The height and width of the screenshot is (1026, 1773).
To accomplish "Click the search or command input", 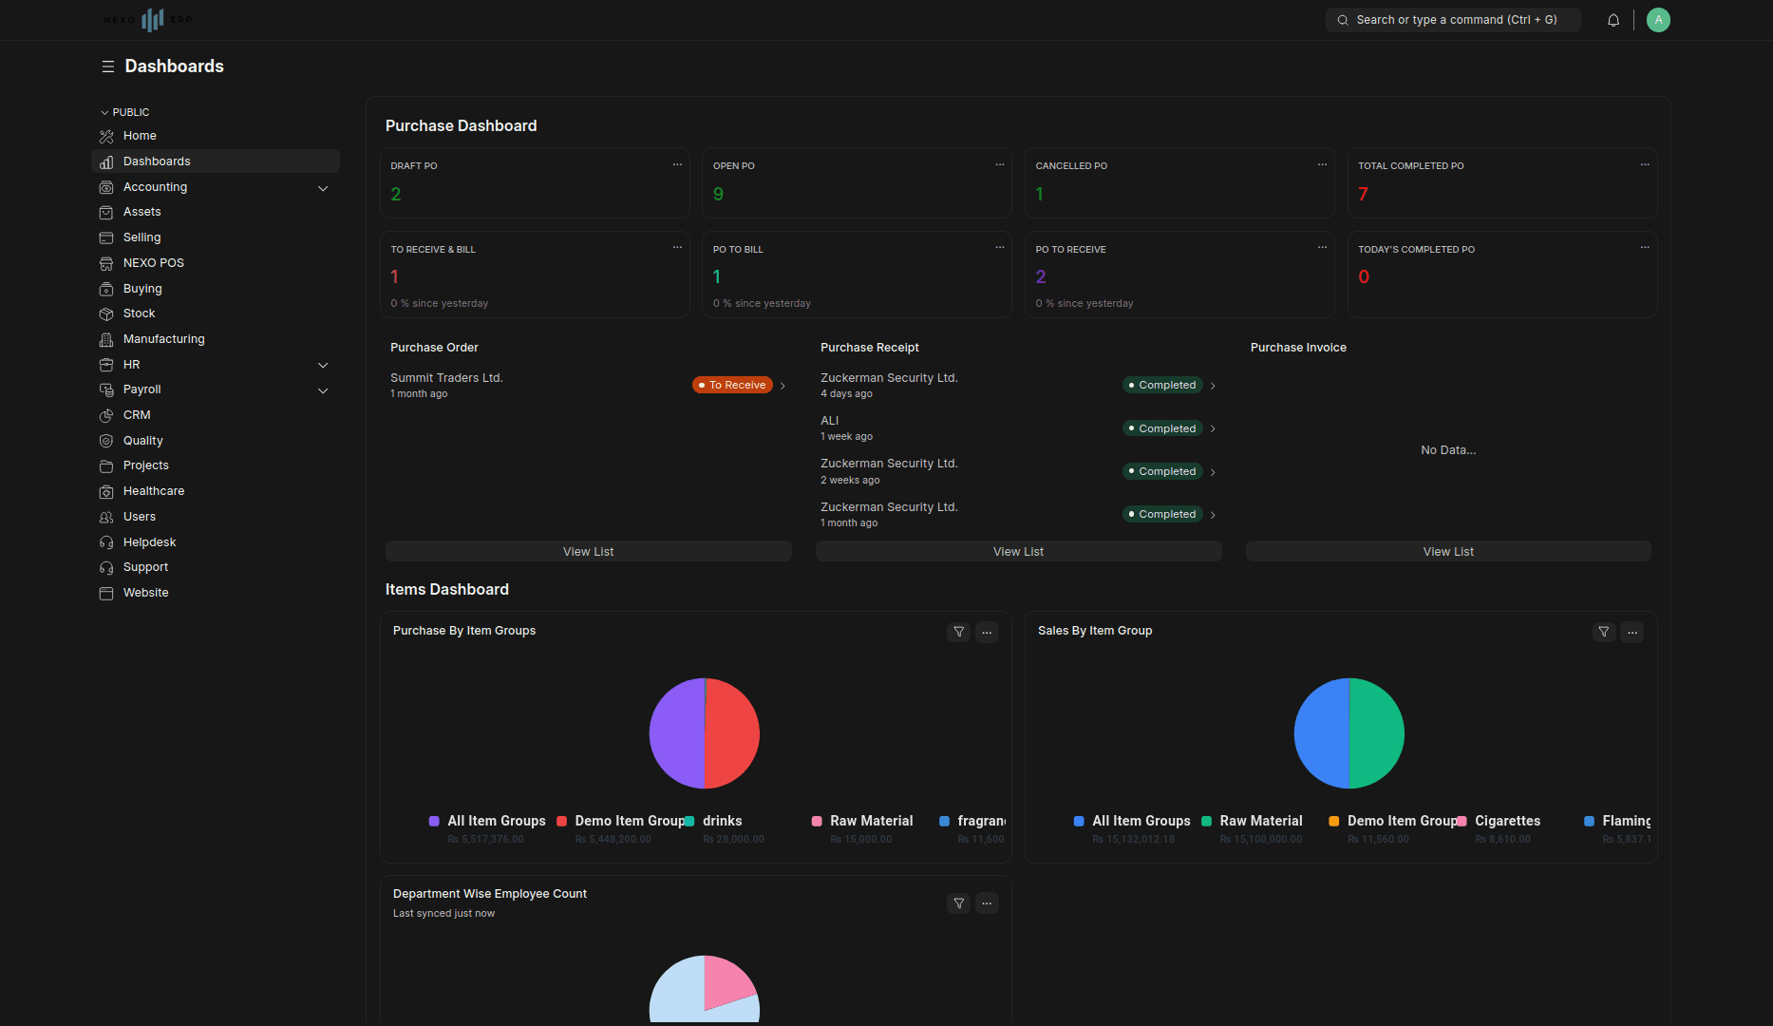I will [x=1453, y=20].
